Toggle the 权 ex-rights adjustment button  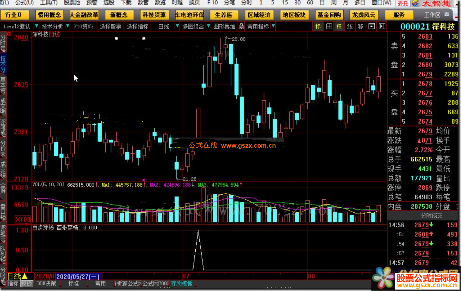pyautogui.click(x=339, y=27)
